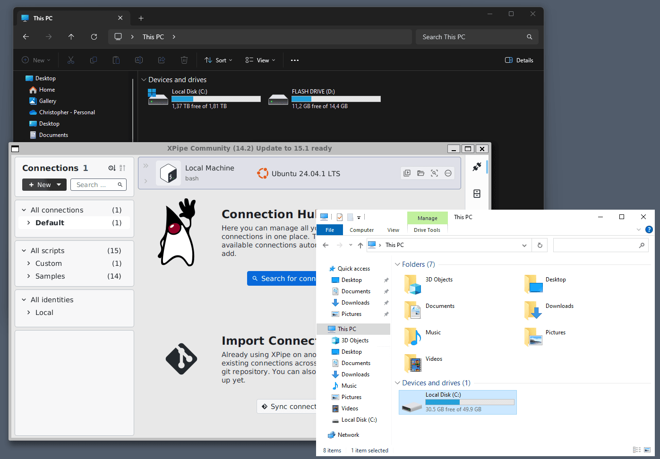The image size is (660, 459).
Task: Toggle the Details pane in dark Explorer
Action: pos(519,60)
